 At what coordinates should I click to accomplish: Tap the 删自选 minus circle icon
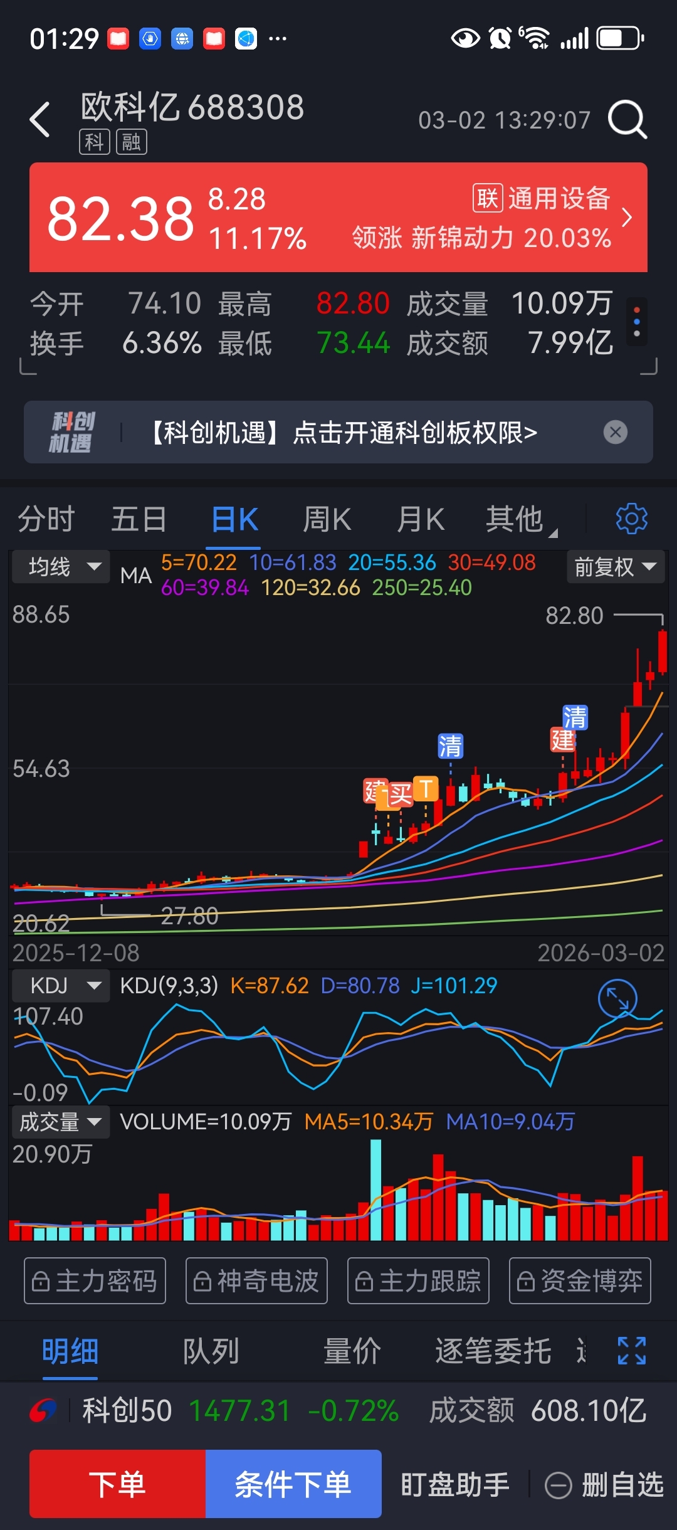[x=558, y=1485]
